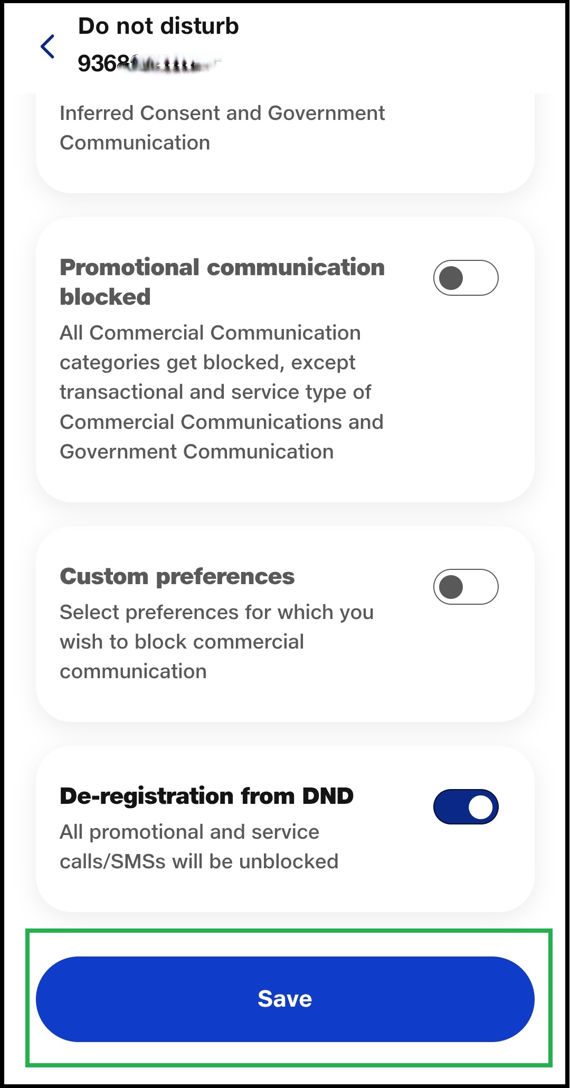Tap "calls/SMSs will be unblocked" text line
This screenshot has height=1088, width=570.
198,861
